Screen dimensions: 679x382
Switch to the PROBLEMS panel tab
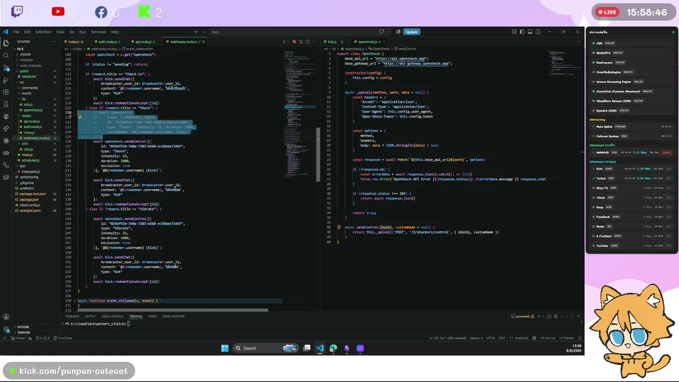pos(72,316)
